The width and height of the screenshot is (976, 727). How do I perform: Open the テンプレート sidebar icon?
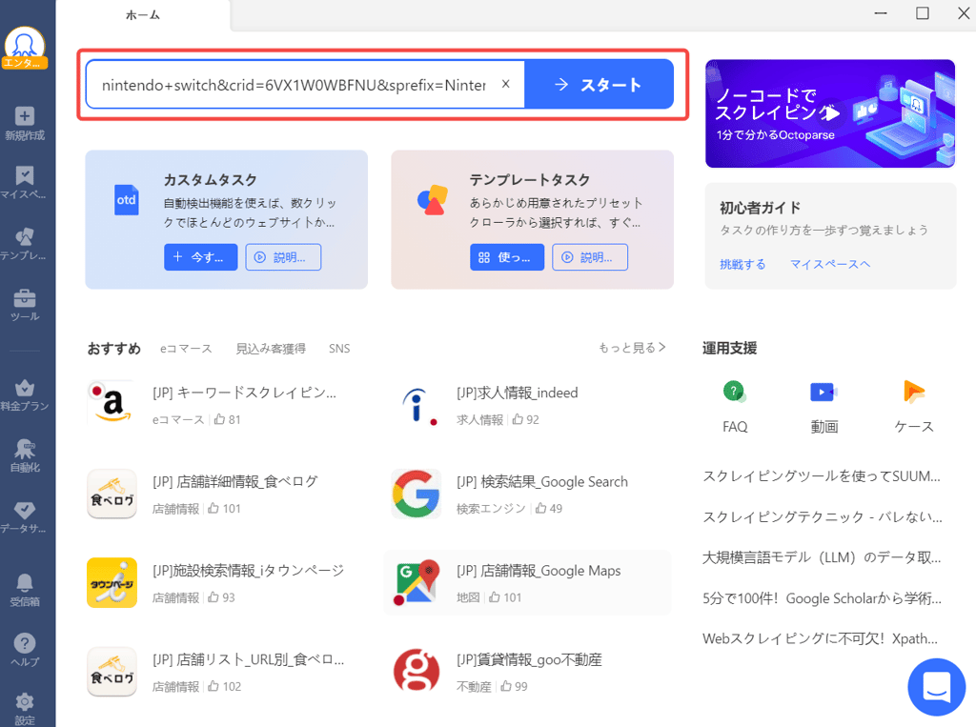pyautogui.click(x=24, y=236)
